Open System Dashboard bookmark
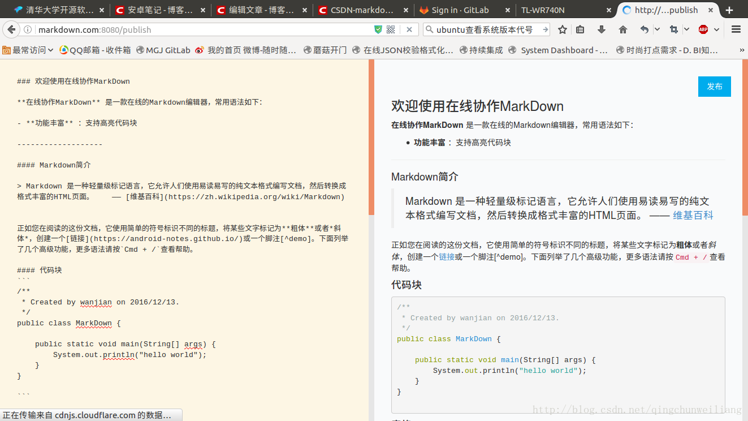Image resolution: width=748 pixels, height=421 pixels. [558, 50]
